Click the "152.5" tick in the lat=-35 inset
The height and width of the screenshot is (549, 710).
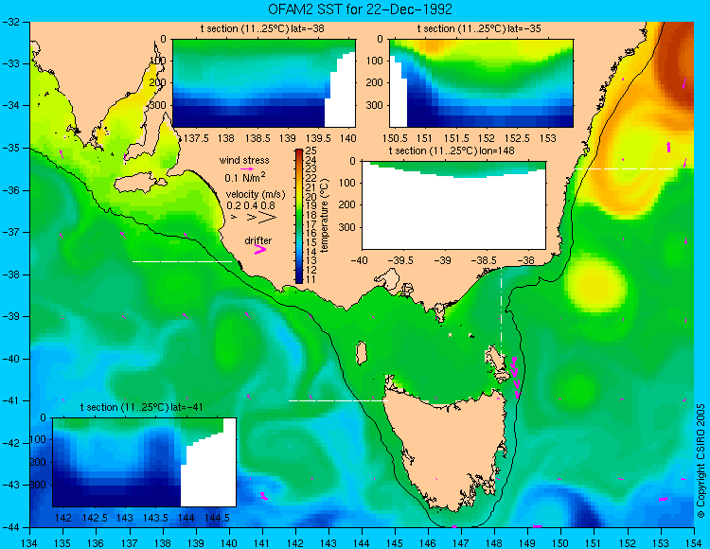click(x=517, y=138)
